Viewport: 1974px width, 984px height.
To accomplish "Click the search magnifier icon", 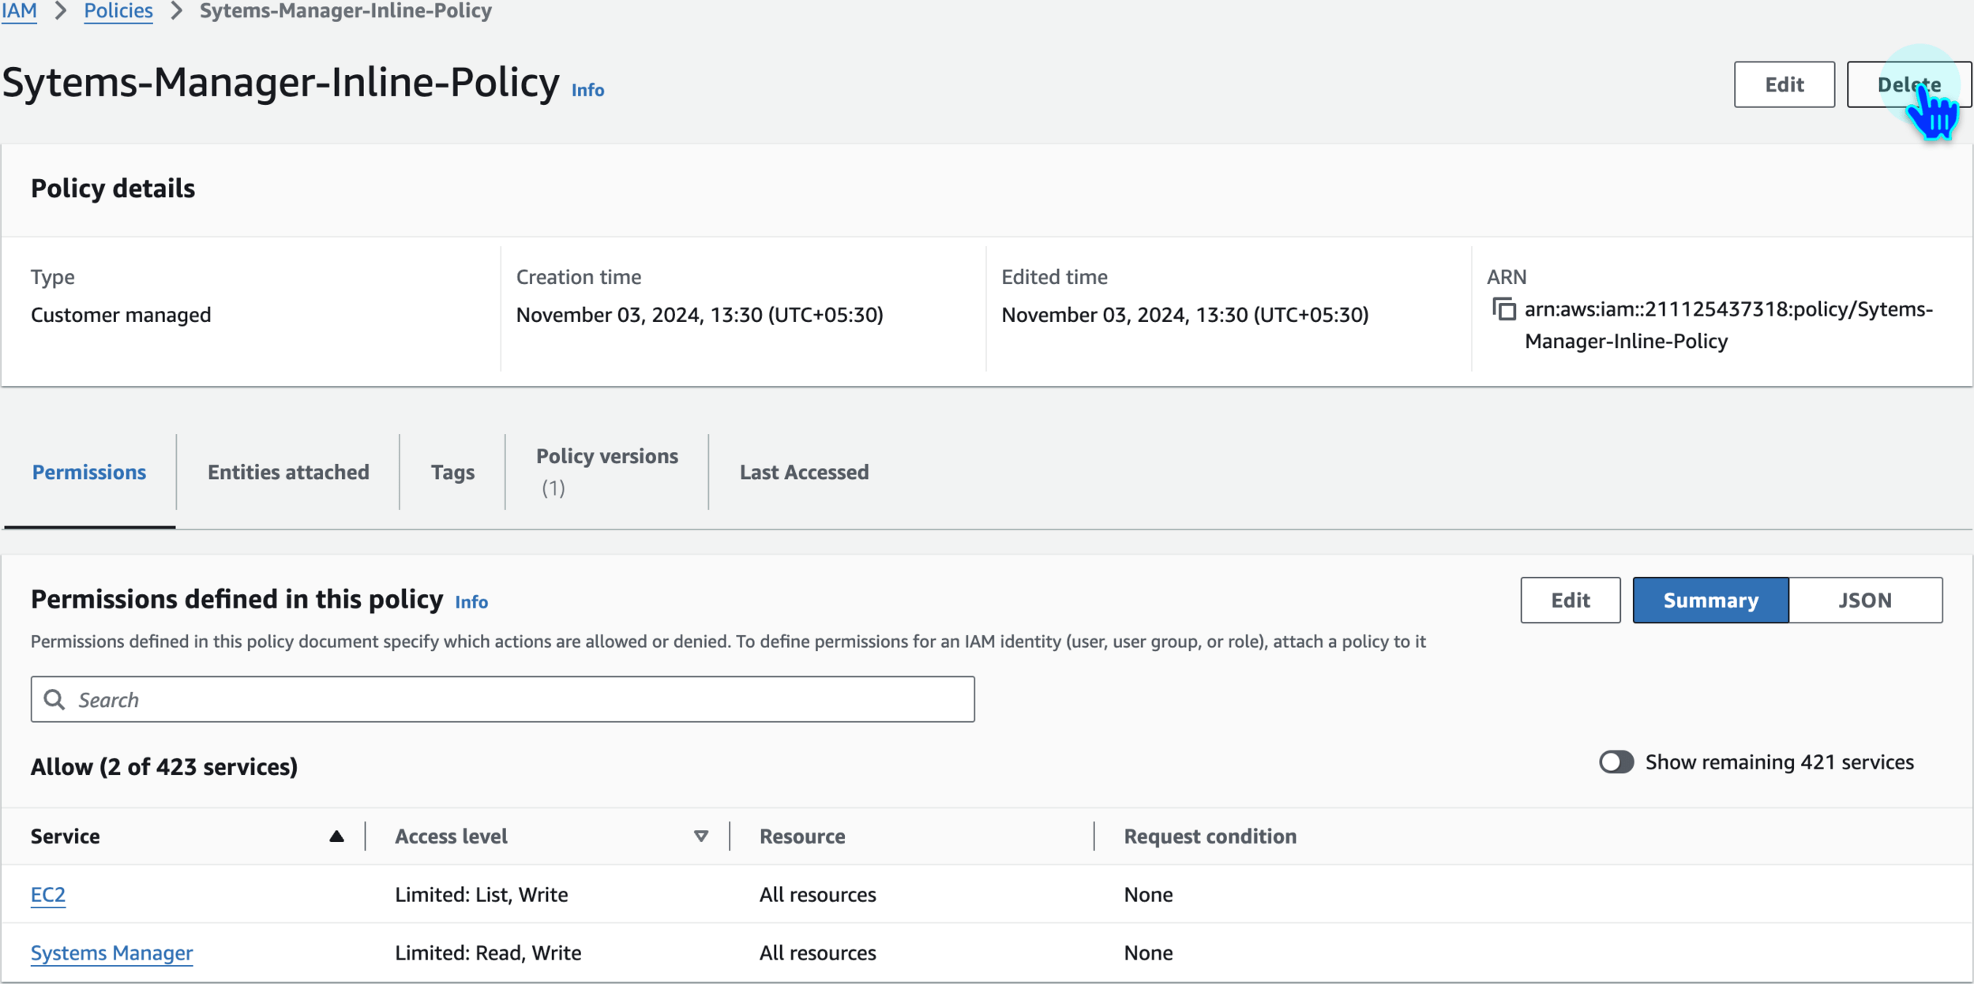I will 54,699.
